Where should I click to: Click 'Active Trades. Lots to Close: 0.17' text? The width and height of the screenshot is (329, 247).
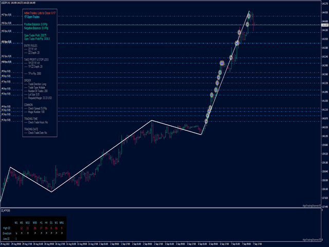click(40, 13)
